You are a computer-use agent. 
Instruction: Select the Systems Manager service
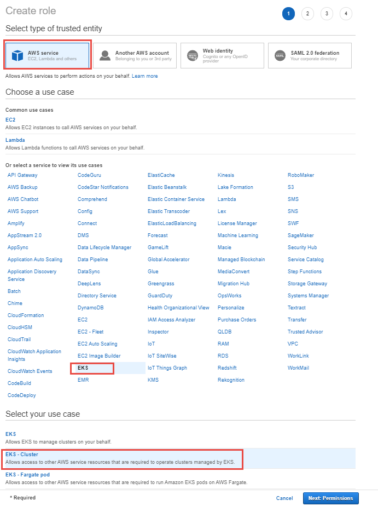[x=308, y=296]
